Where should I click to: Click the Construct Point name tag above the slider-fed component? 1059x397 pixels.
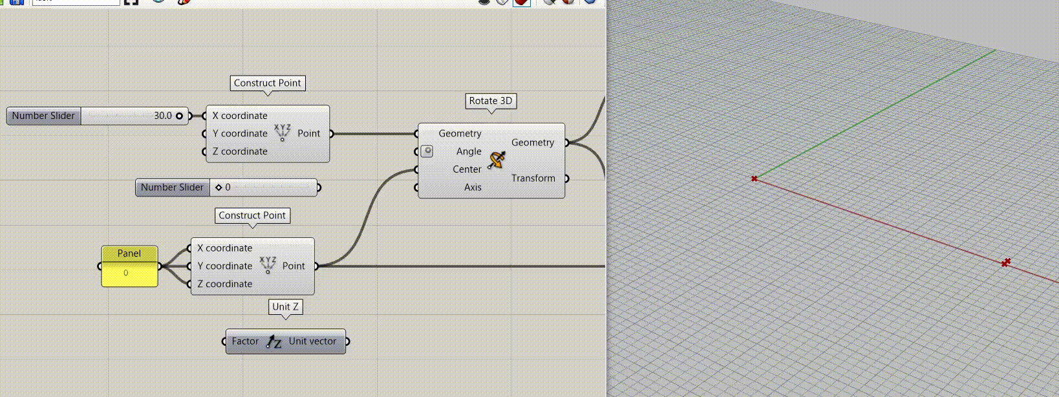(x=268, y=83)
